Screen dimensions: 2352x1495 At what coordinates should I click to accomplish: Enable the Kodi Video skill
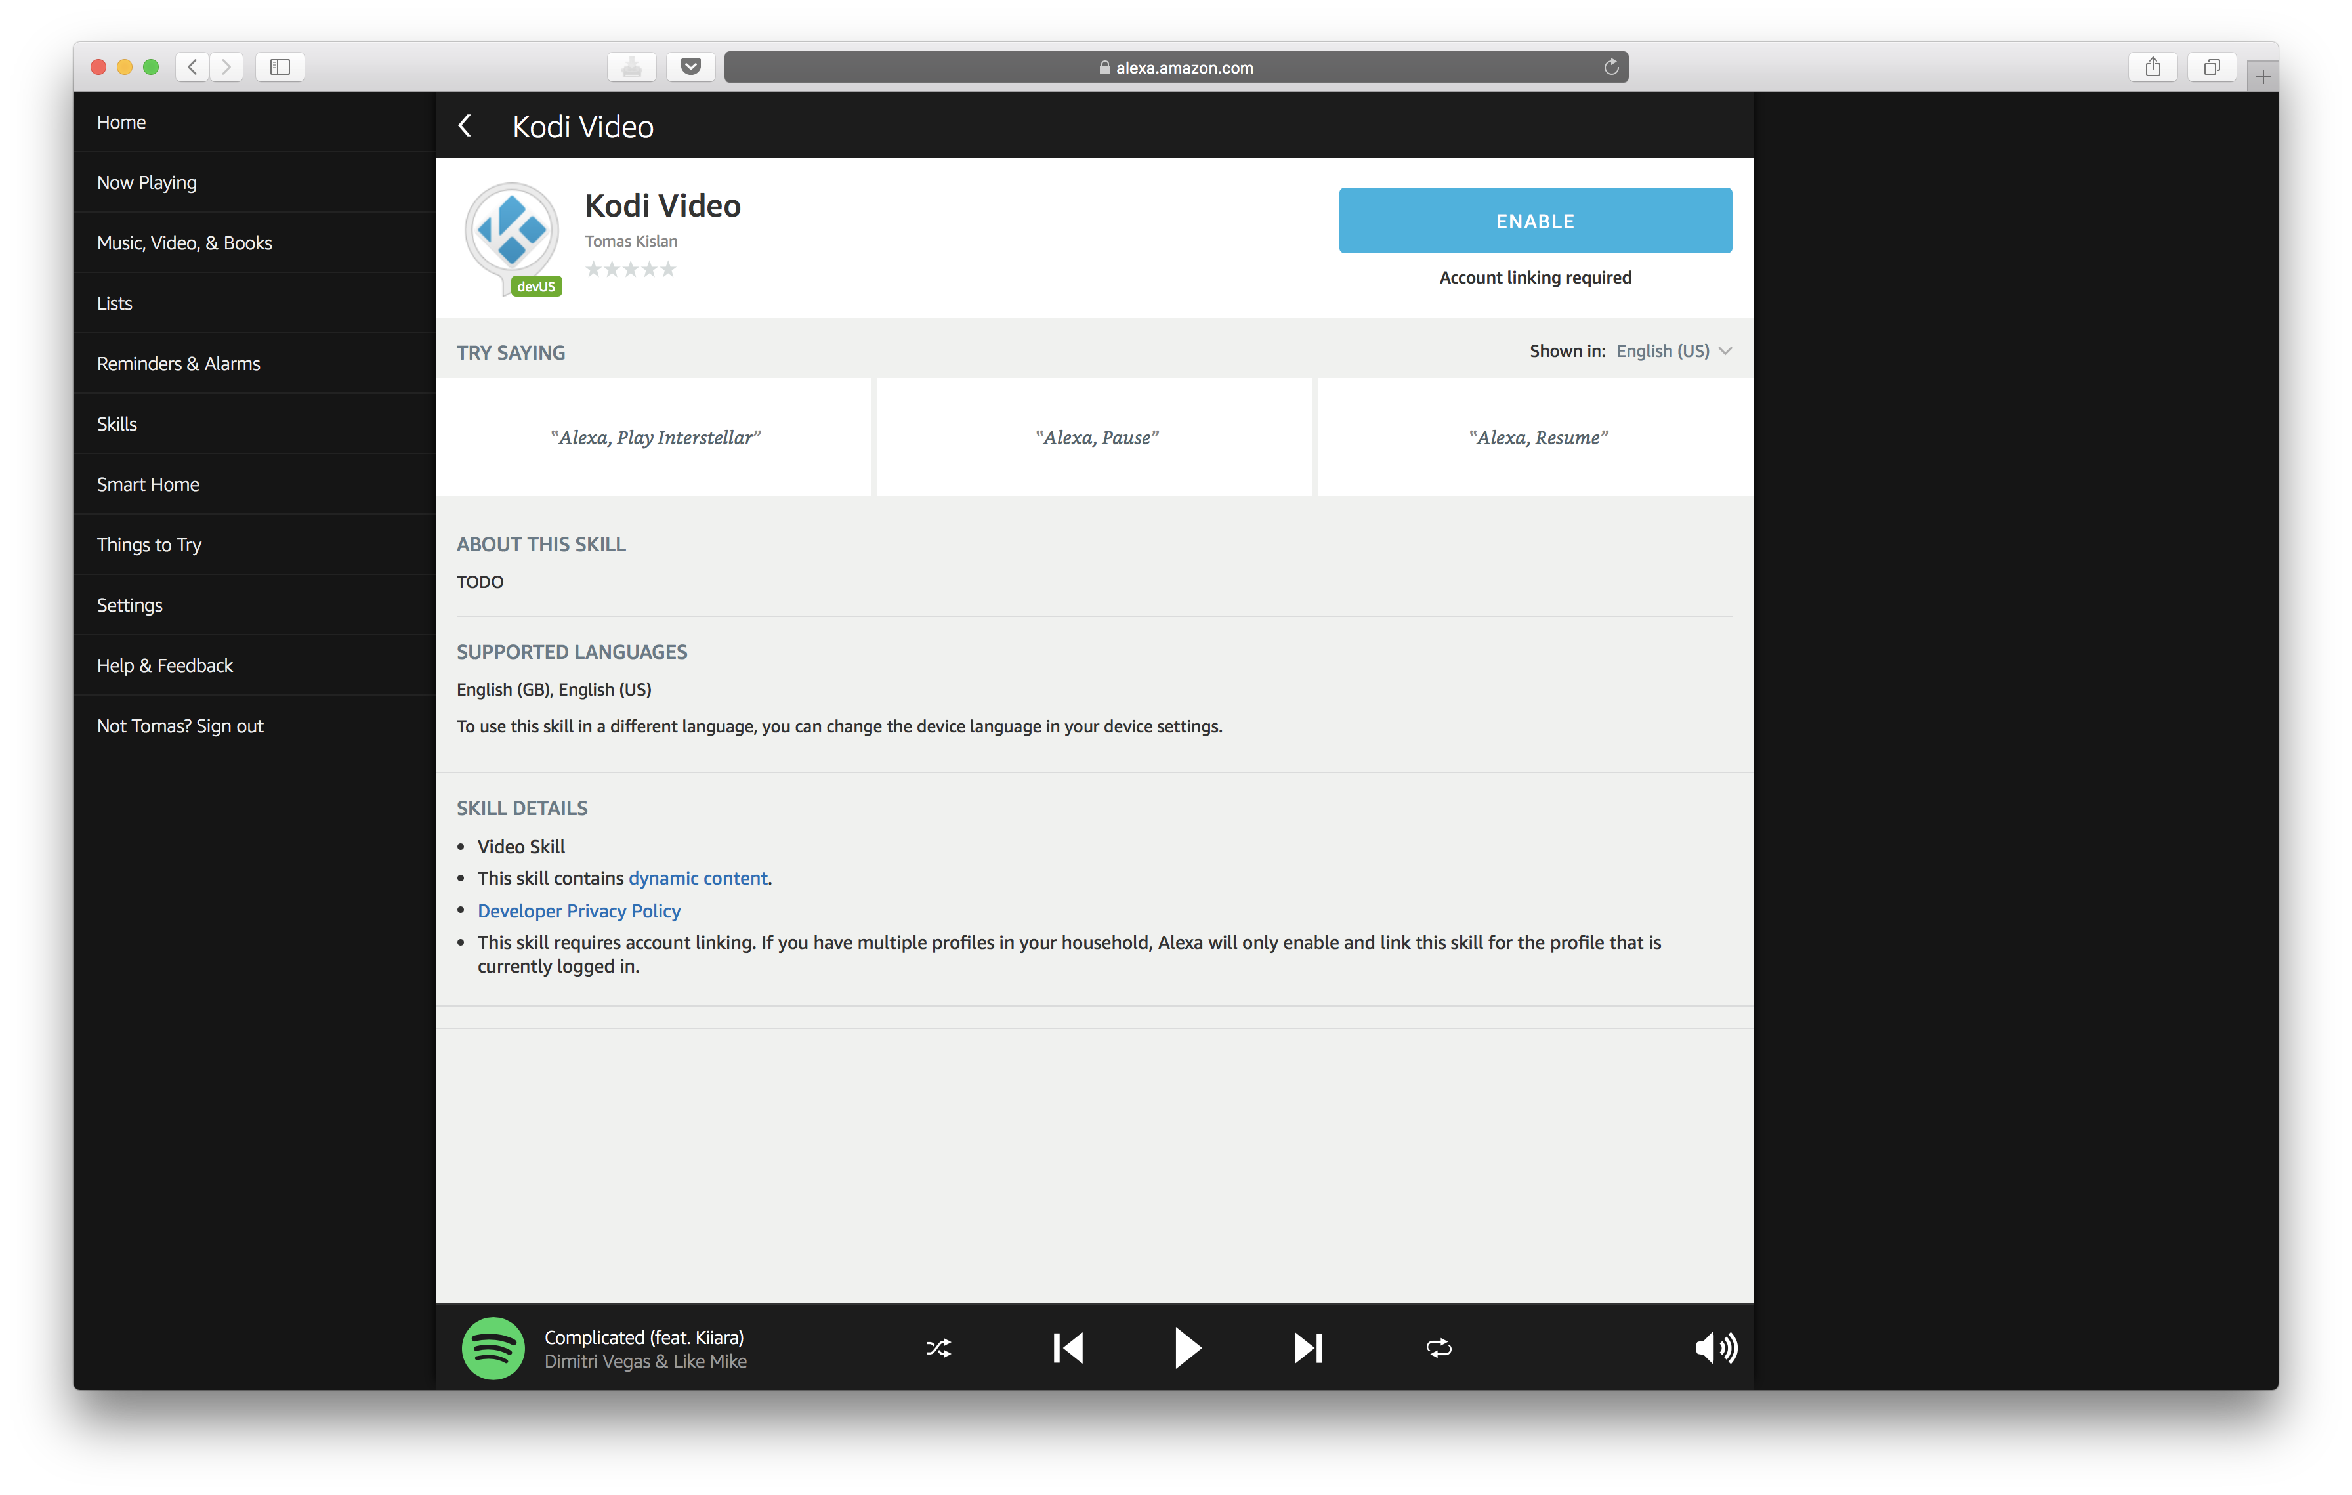tap(1534, 219)
